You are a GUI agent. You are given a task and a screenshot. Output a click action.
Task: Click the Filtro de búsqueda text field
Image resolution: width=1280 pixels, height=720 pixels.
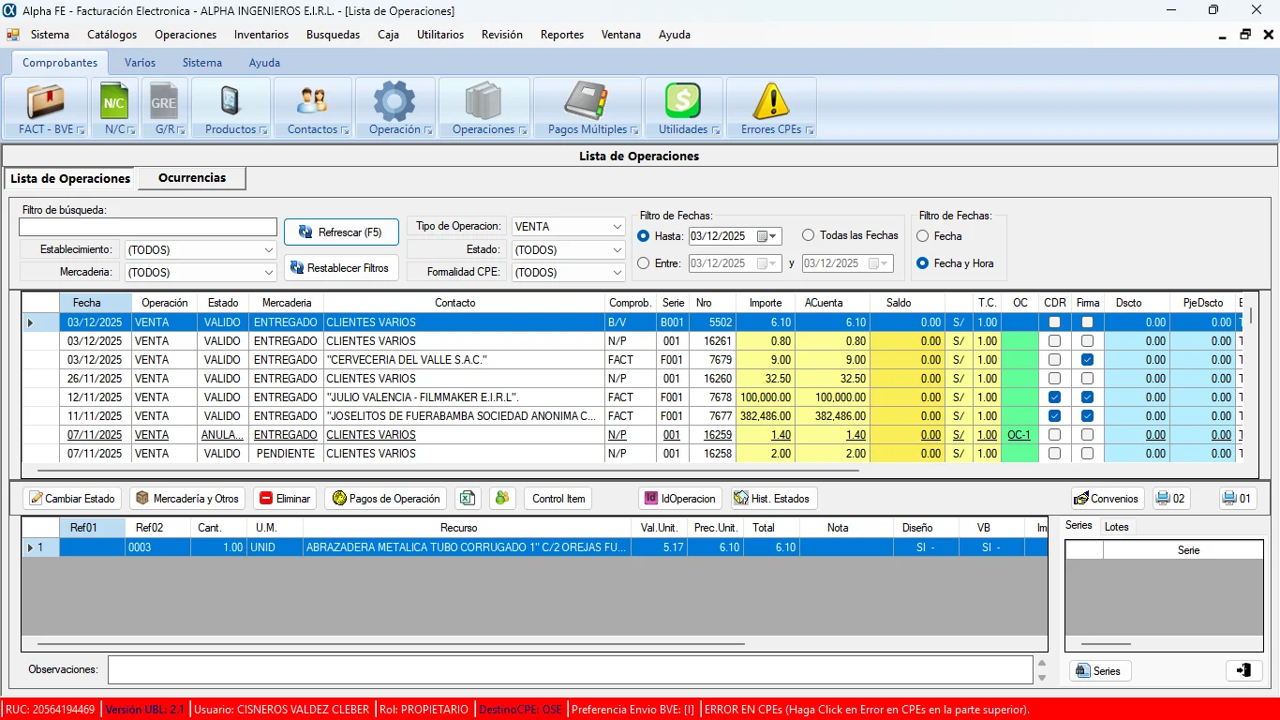[x=148, y=228]
